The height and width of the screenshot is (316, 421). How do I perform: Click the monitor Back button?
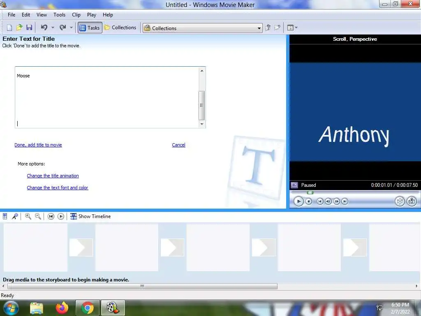(x=320, y=201)
